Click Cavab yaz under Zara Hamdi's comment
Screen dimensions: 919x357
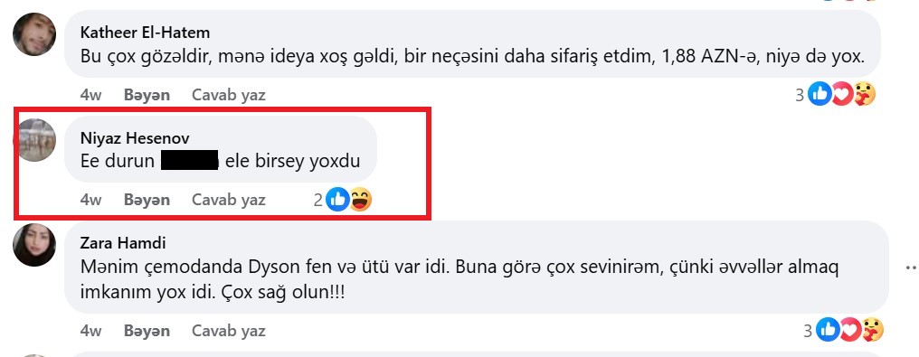[229, 331]
